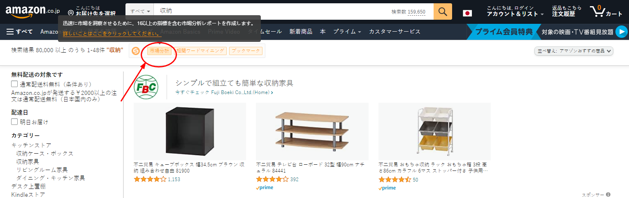This screenshot has height=198, width=629.
Task: Open the すべて search category dropdown
Action: coord(140,12)
